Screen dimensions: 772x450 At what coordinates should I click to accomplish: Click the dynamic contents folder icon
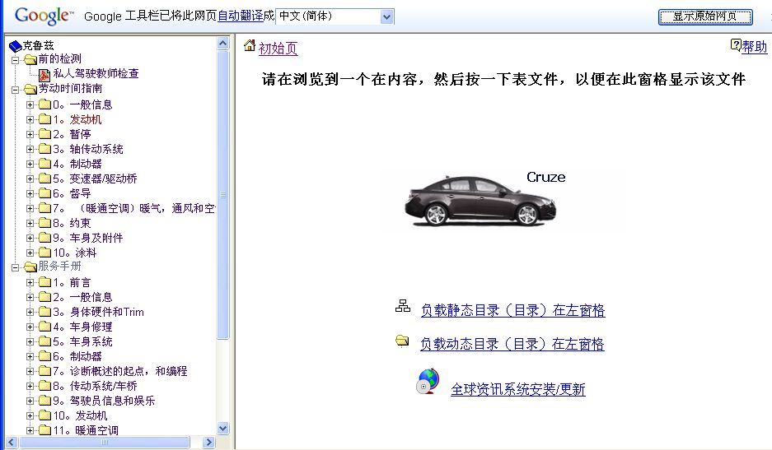(x=403, y=341)
